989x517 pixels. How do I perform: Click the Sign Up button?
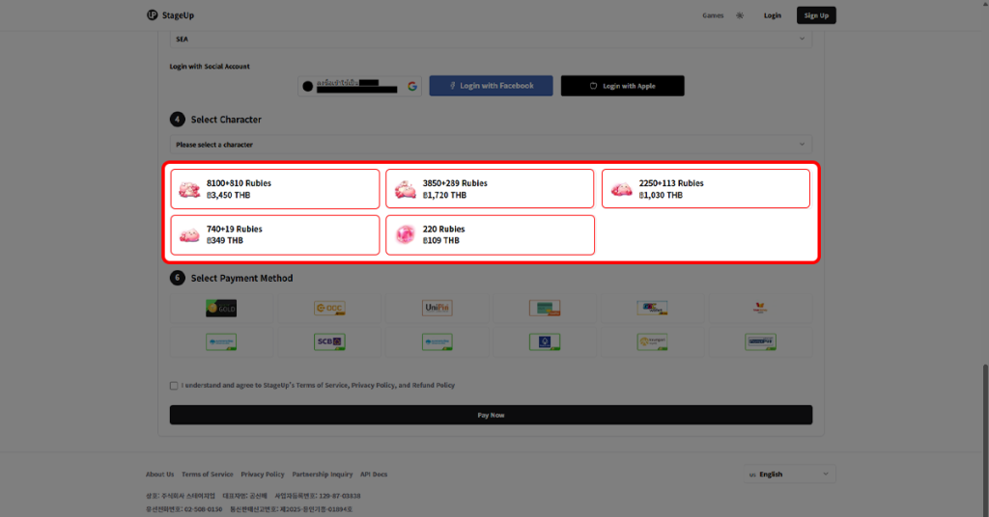point(816,15)
